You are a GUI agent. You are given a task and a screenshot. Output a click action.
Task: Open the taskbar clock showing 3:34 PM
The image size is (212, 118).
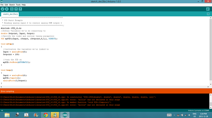[x=203, y=115]
